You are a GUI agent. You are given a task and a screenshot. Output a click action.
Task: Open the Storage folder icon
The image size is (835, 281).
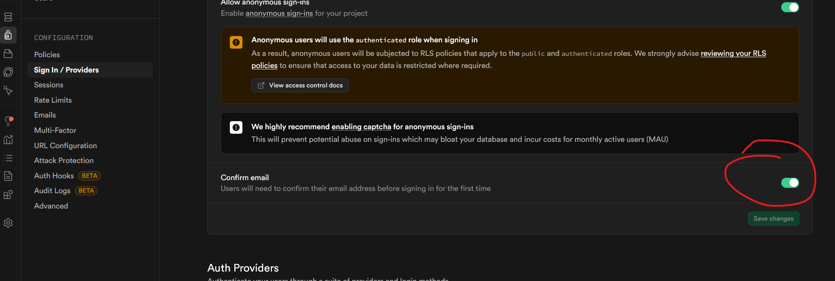click(8, 54)
